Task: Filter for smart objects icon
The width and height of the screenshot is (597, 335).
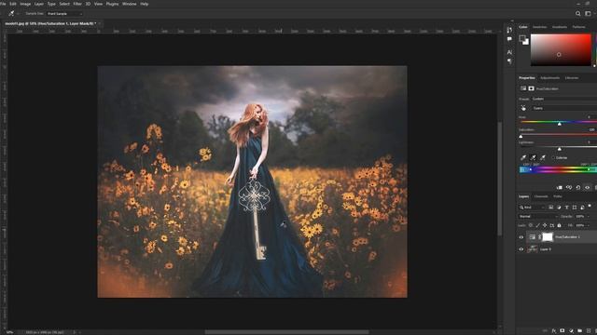Action: (x=582, y=208)
